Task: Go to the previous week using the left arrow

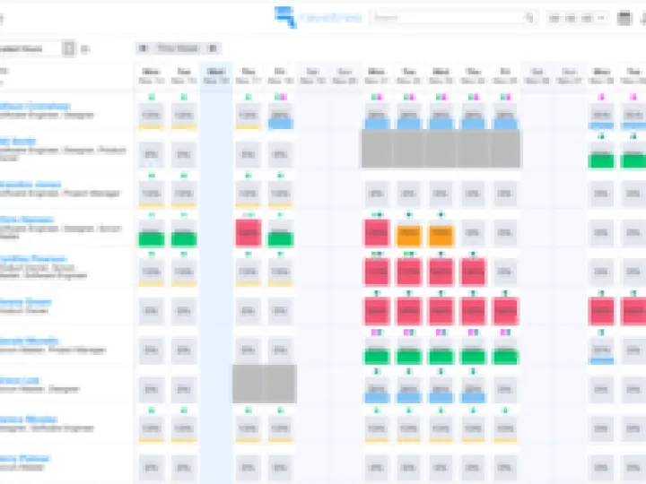Action: 142,48
